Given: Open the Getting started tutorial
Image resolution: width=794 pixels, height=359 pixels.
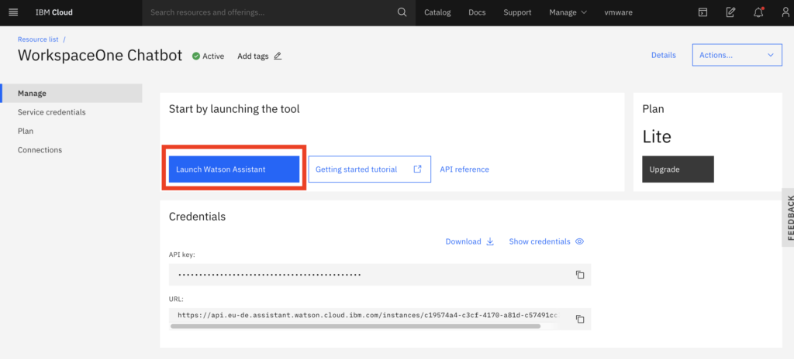Looking at the screenshot, I should [370, 169].
